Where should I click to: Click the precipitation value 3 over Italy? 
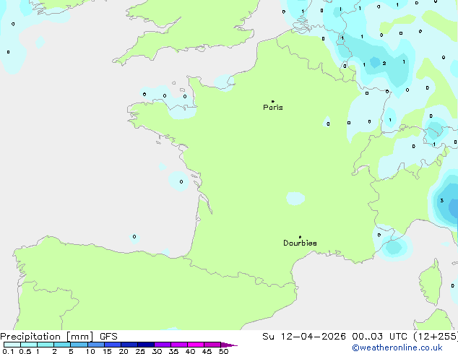pyautogui.click(x=441, y=200)
